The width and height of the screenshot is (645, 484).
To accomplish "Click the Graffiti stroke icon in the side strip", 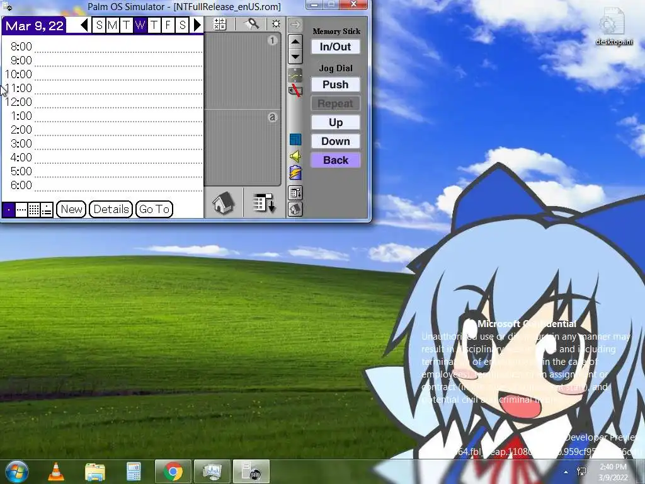I will [295, 75].
